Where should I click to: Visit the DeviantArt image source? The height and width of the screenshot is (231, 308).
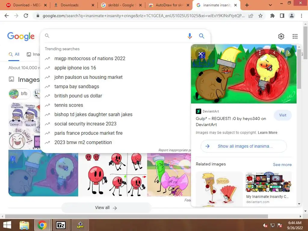(283, 115)
